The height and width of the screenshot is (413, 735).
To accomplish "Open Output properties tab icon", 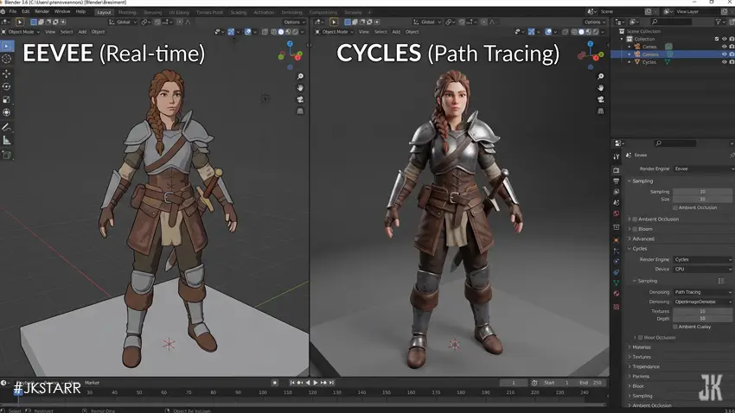I will (617, 181).
